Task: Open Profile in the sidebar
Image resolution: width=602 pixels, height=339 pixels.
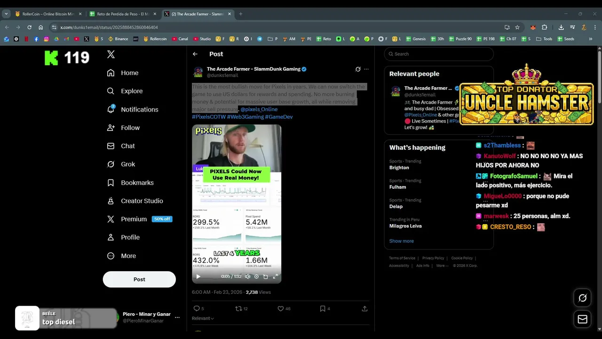Action: coord(123,238)
